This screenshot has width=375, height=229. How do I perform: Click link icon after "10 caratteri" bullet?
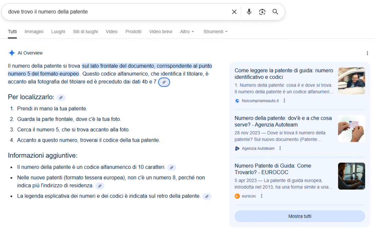coord(171,168)
